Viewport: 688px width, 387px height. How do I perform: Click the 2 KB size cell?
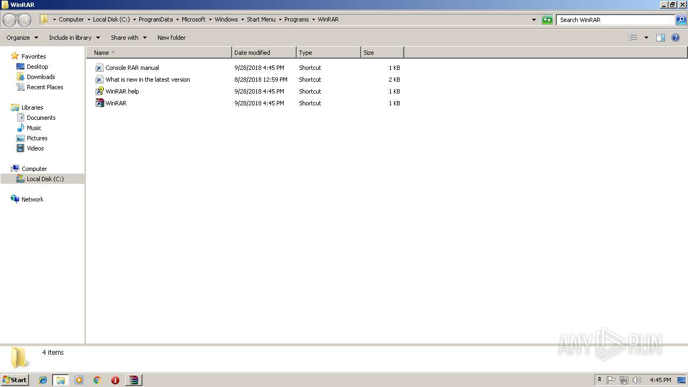pos(395,80)
